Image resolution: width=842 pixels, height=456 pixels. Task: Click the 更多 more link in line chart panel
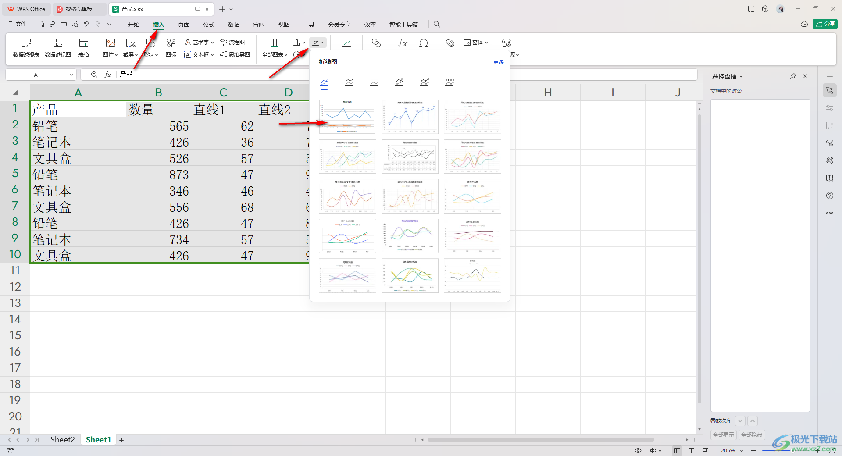pyautogui.click(x=499, y=62)
